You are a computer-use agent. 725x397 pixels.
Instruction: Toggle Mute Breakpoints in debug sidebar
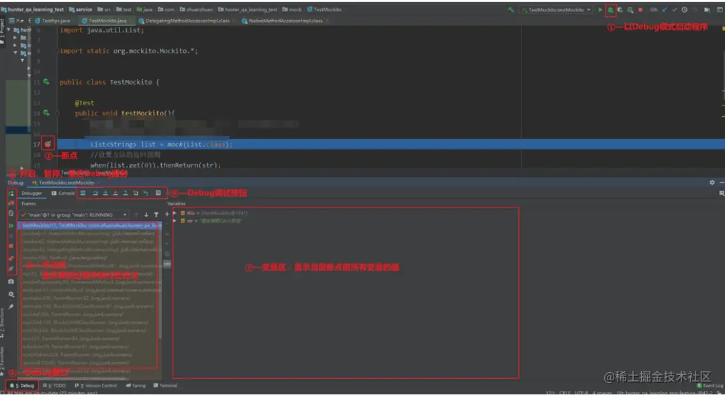(11, 269)
